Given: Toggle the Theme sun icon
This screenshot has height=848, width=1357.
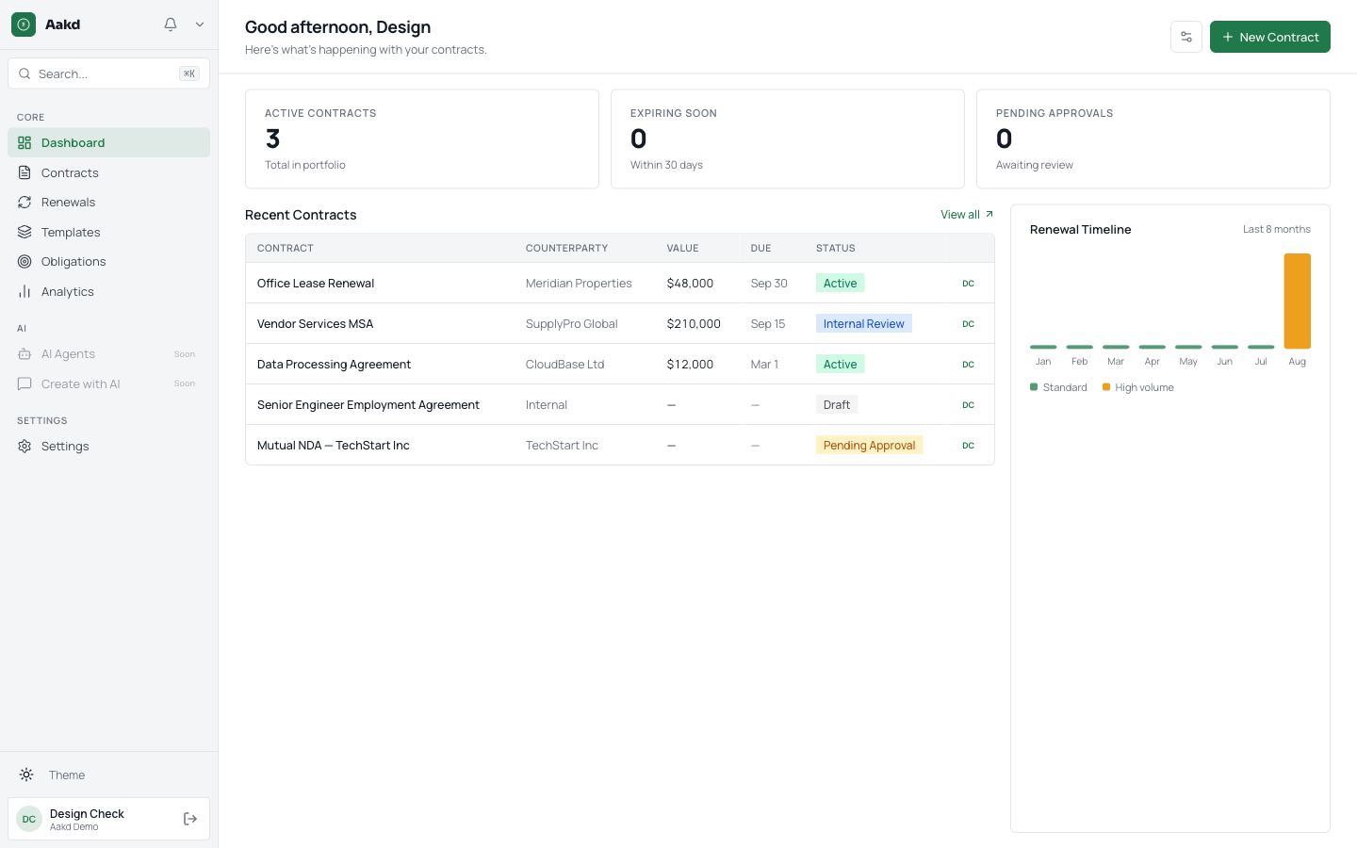Looking at the screenshot, I should click(x=26, y=775).
